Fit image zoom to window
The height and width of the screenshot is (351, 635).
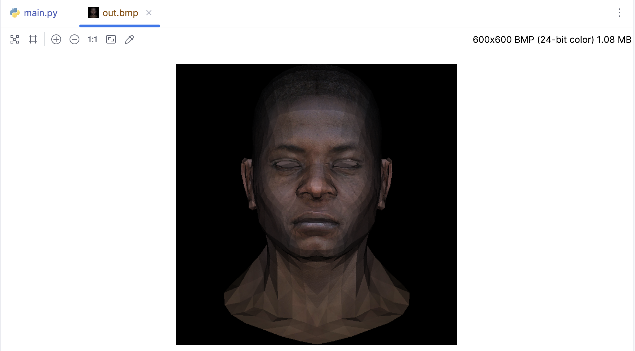(x=111, y=39)
